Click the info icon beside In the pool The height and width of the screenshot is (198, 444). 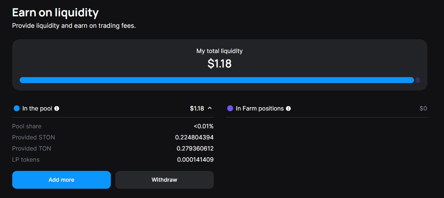click(x=57, y=109)
